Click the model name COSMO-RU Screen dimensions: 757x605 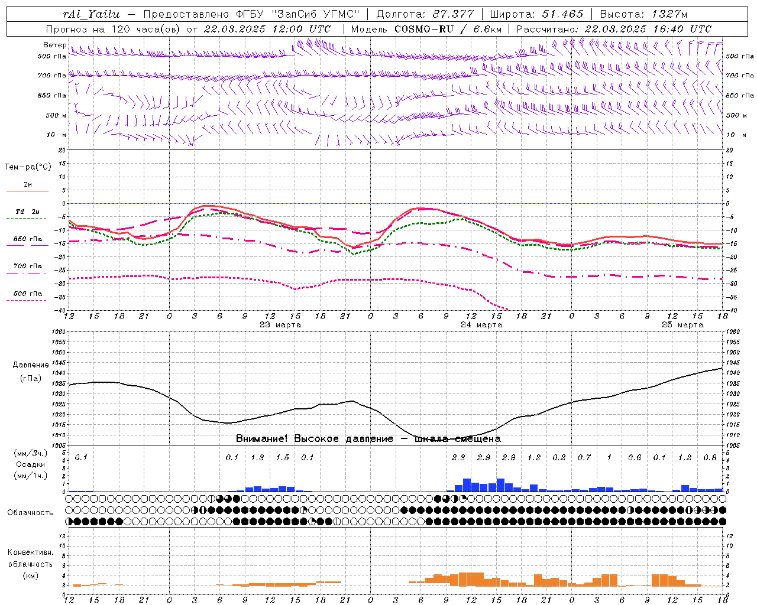pyautogui.click(x=424, y=29)
